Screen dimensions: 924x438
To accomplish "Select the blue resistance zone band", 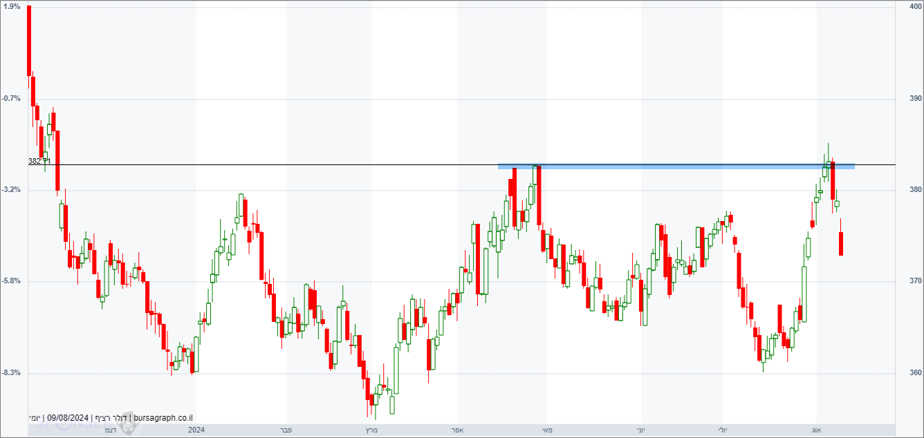I will [x=676, y=166].
